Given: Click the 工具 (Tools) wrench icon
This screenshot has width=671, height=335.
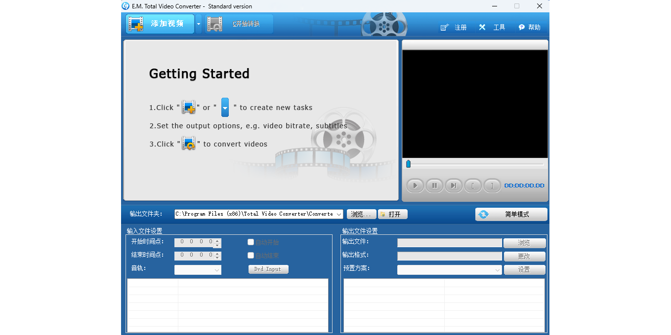Looking at the screenshot, I should click(482, 28).
